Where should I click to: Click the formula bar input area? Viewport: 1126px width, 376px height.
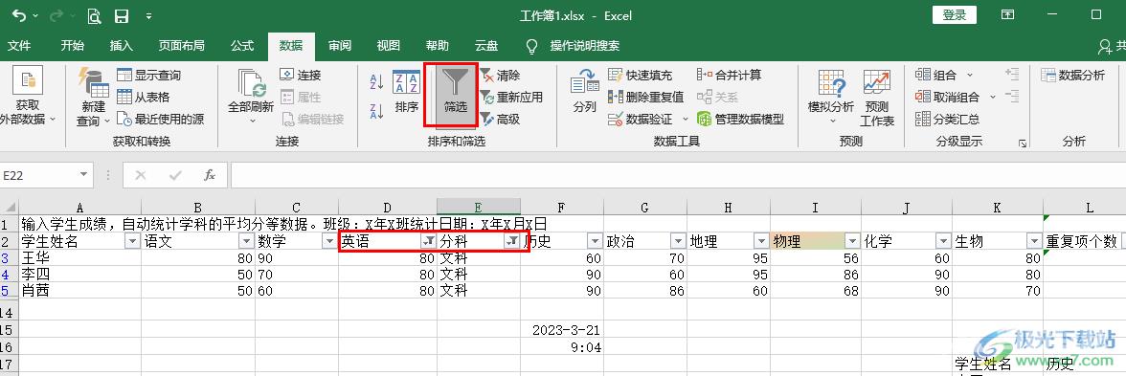tap(678, 174)
